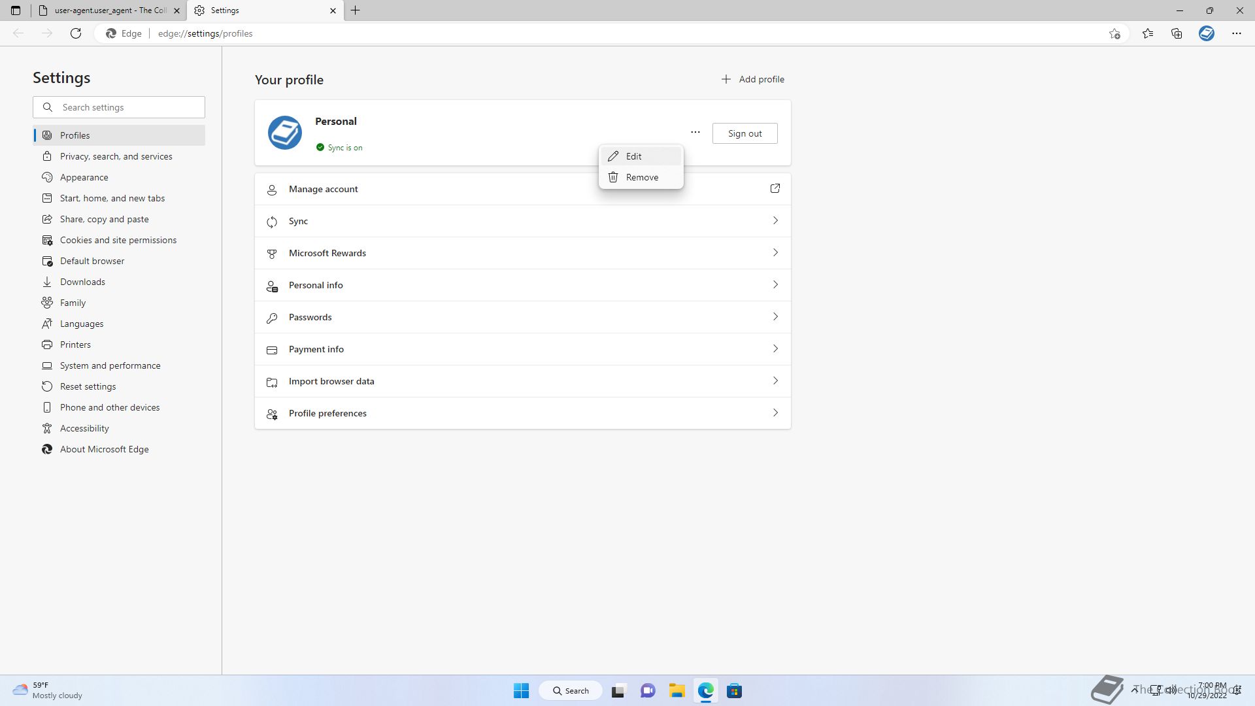
Task: Expand Microsoft Rewards row chevron
Action: [775, 253]
